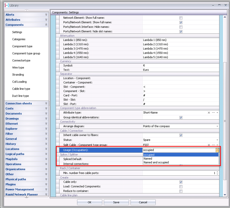Viewport: 230px width, 208px height.
Task: Open the Physical paths section
Action: [26, 179]
